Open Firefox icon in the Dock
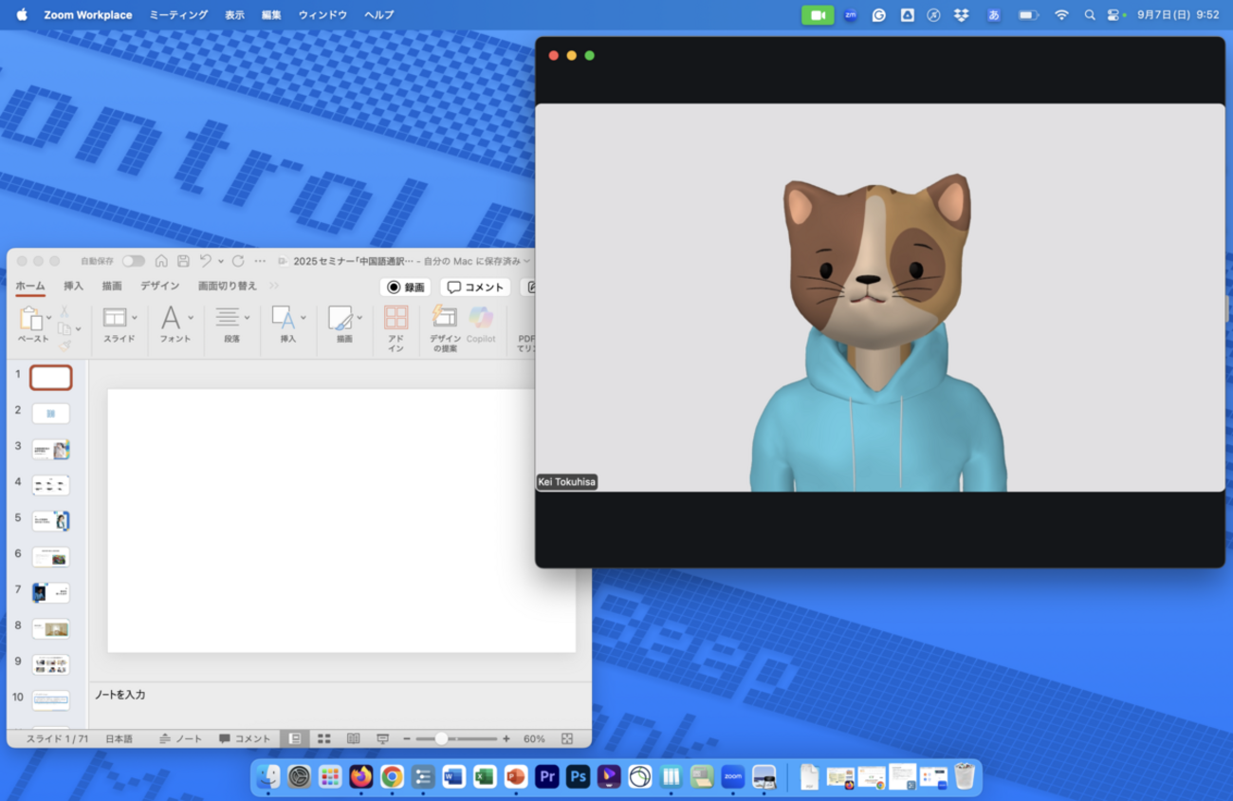Image resolution: width=1233 pixels, height=801 pixels. [x=360, y=776]
